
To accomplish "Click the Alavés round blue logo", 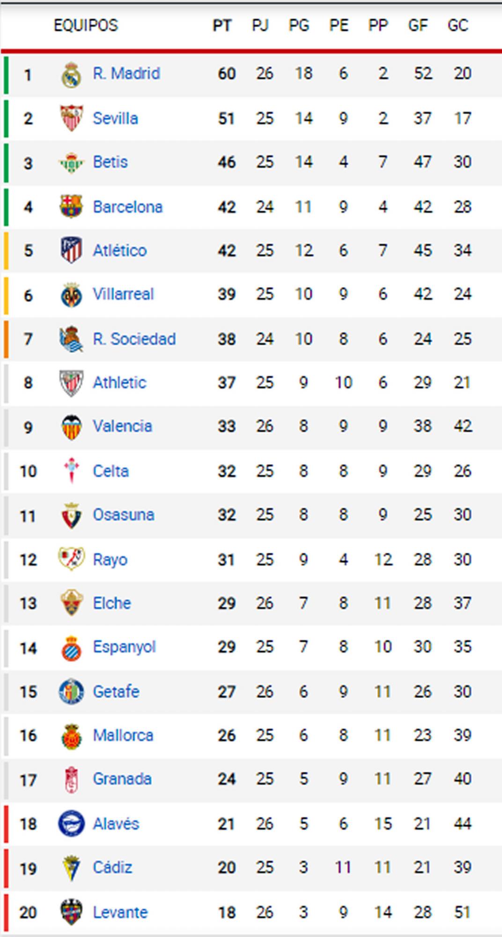I will 71,824.
